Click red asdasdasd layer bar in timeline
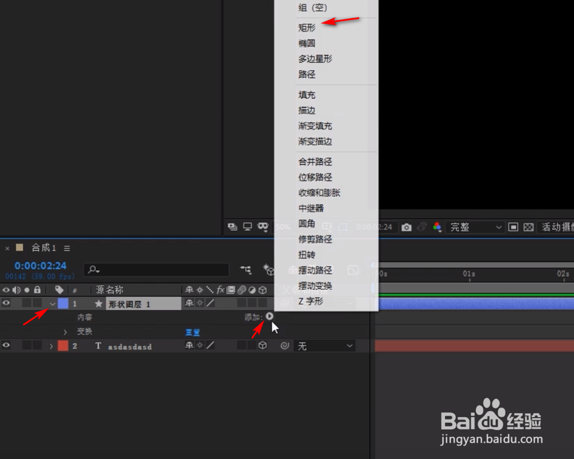574x459 pixels. tap(475, 346)
